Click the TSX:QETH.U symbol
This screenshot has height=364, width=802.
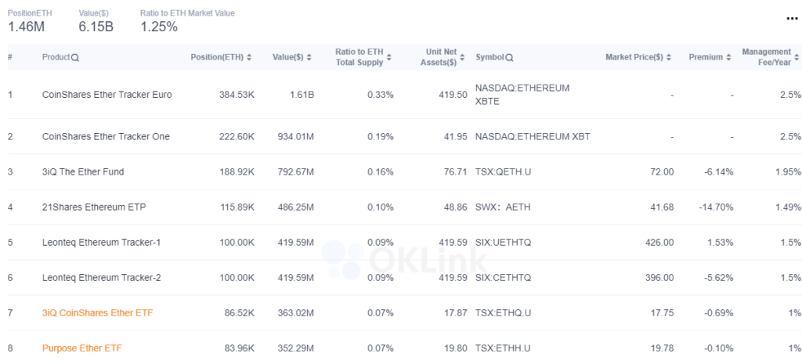coord(504,171)
